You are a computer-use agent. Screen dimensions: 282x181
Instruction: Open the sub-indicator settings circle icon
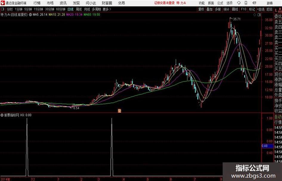[2, 115]
